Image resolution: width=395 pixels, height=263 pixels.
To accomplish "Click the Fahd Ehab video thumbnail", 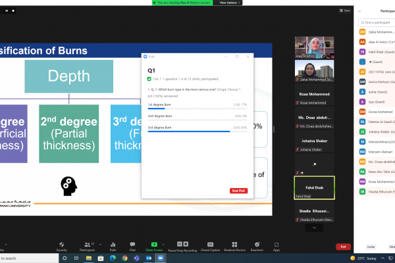I will [x=315, y=187].
